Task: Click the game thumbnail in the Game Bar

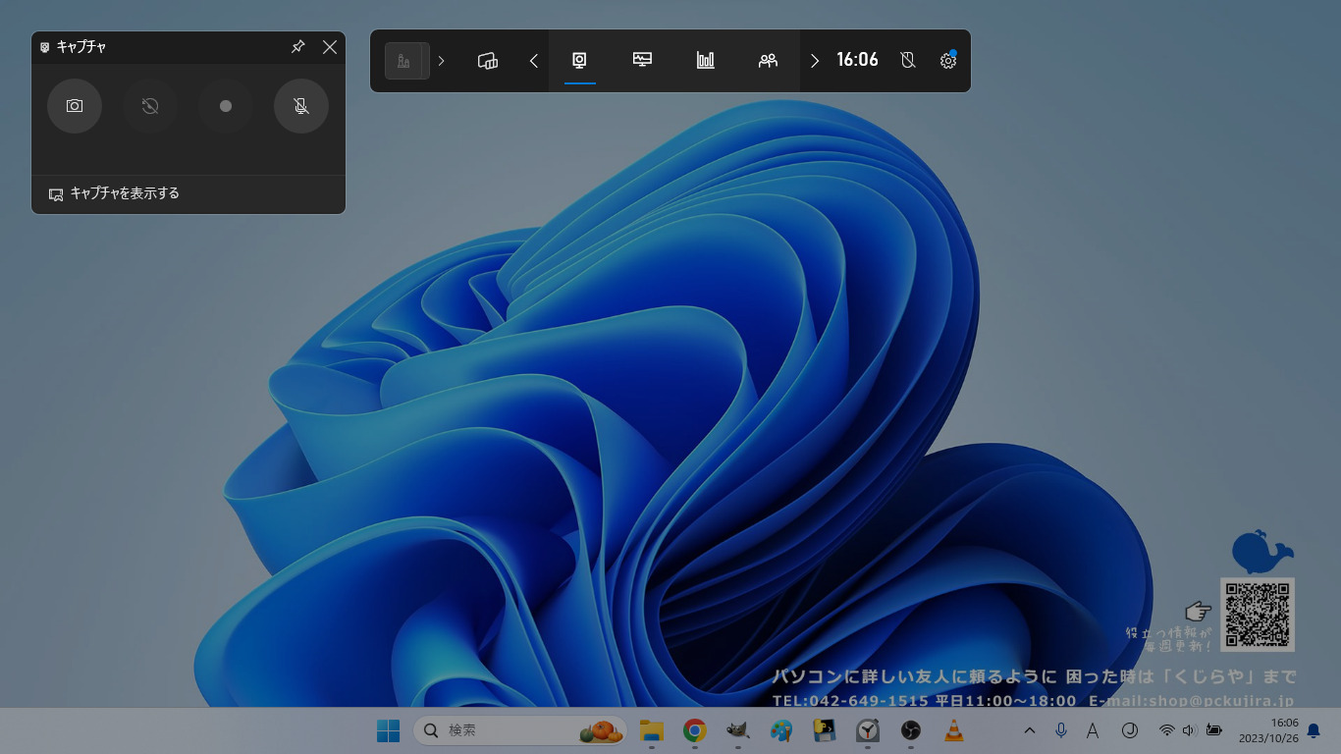Action: click(x=403, y=61)
